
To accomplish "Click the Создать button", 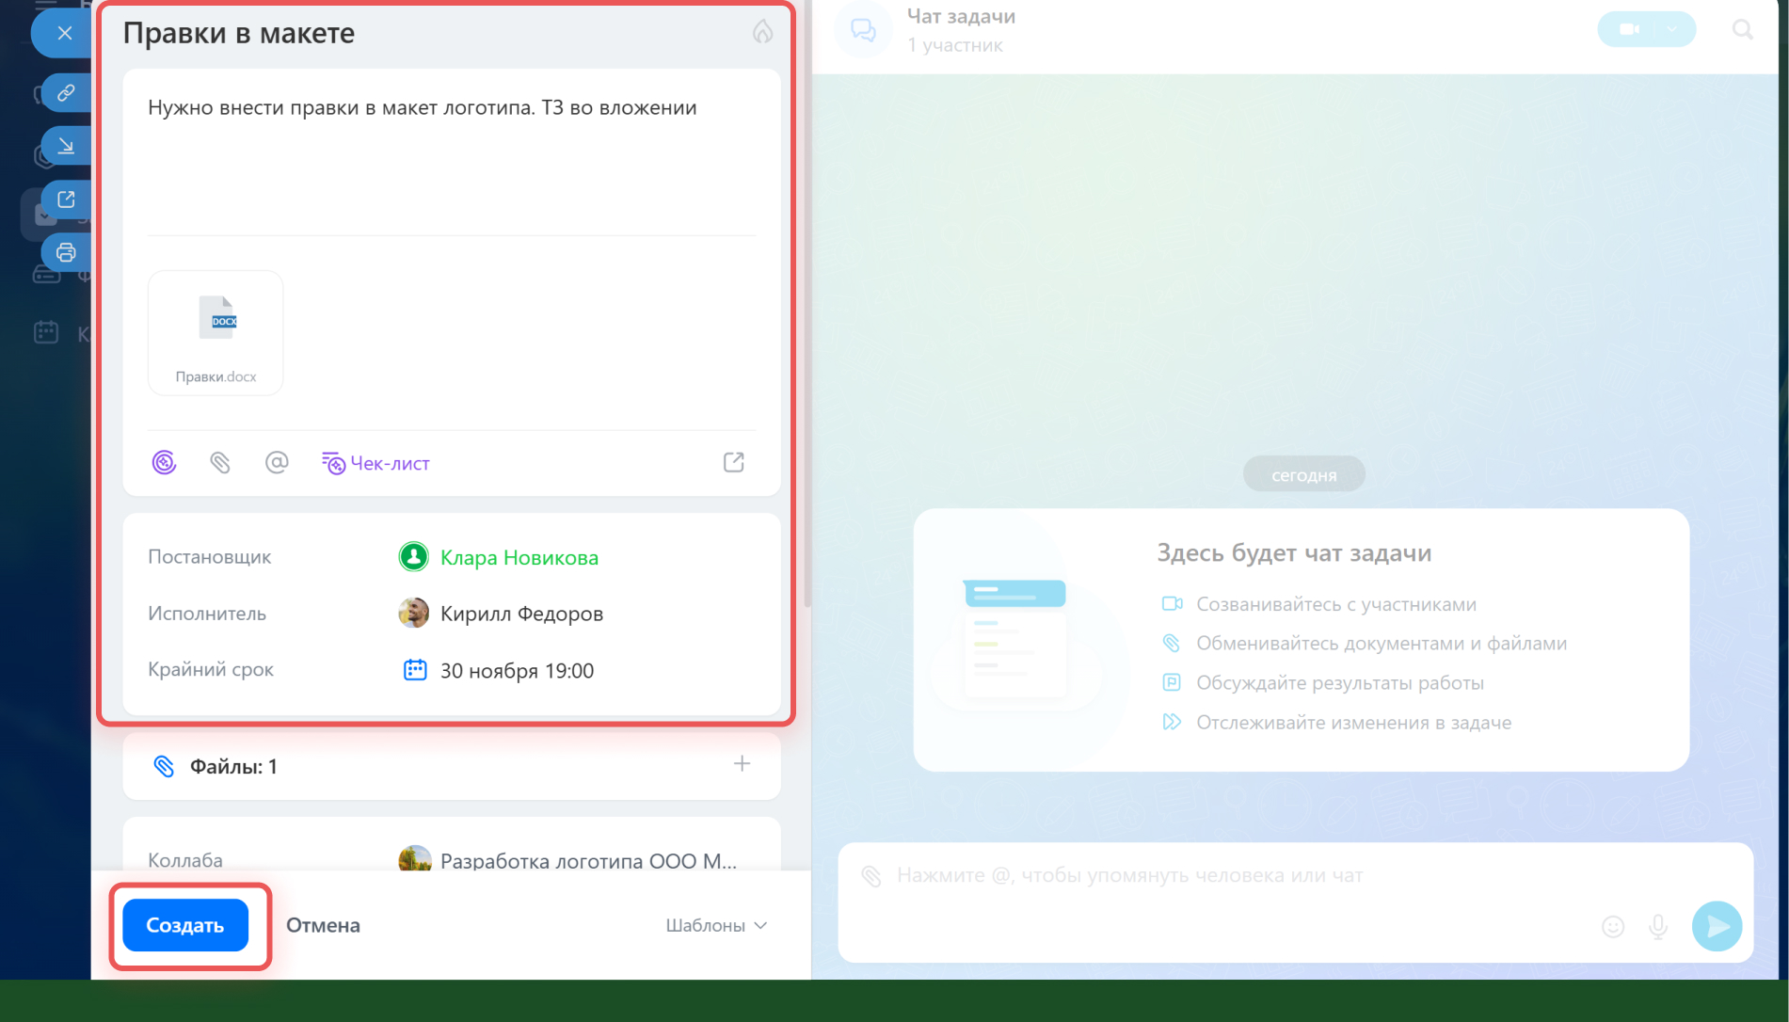I will point(185,925).
